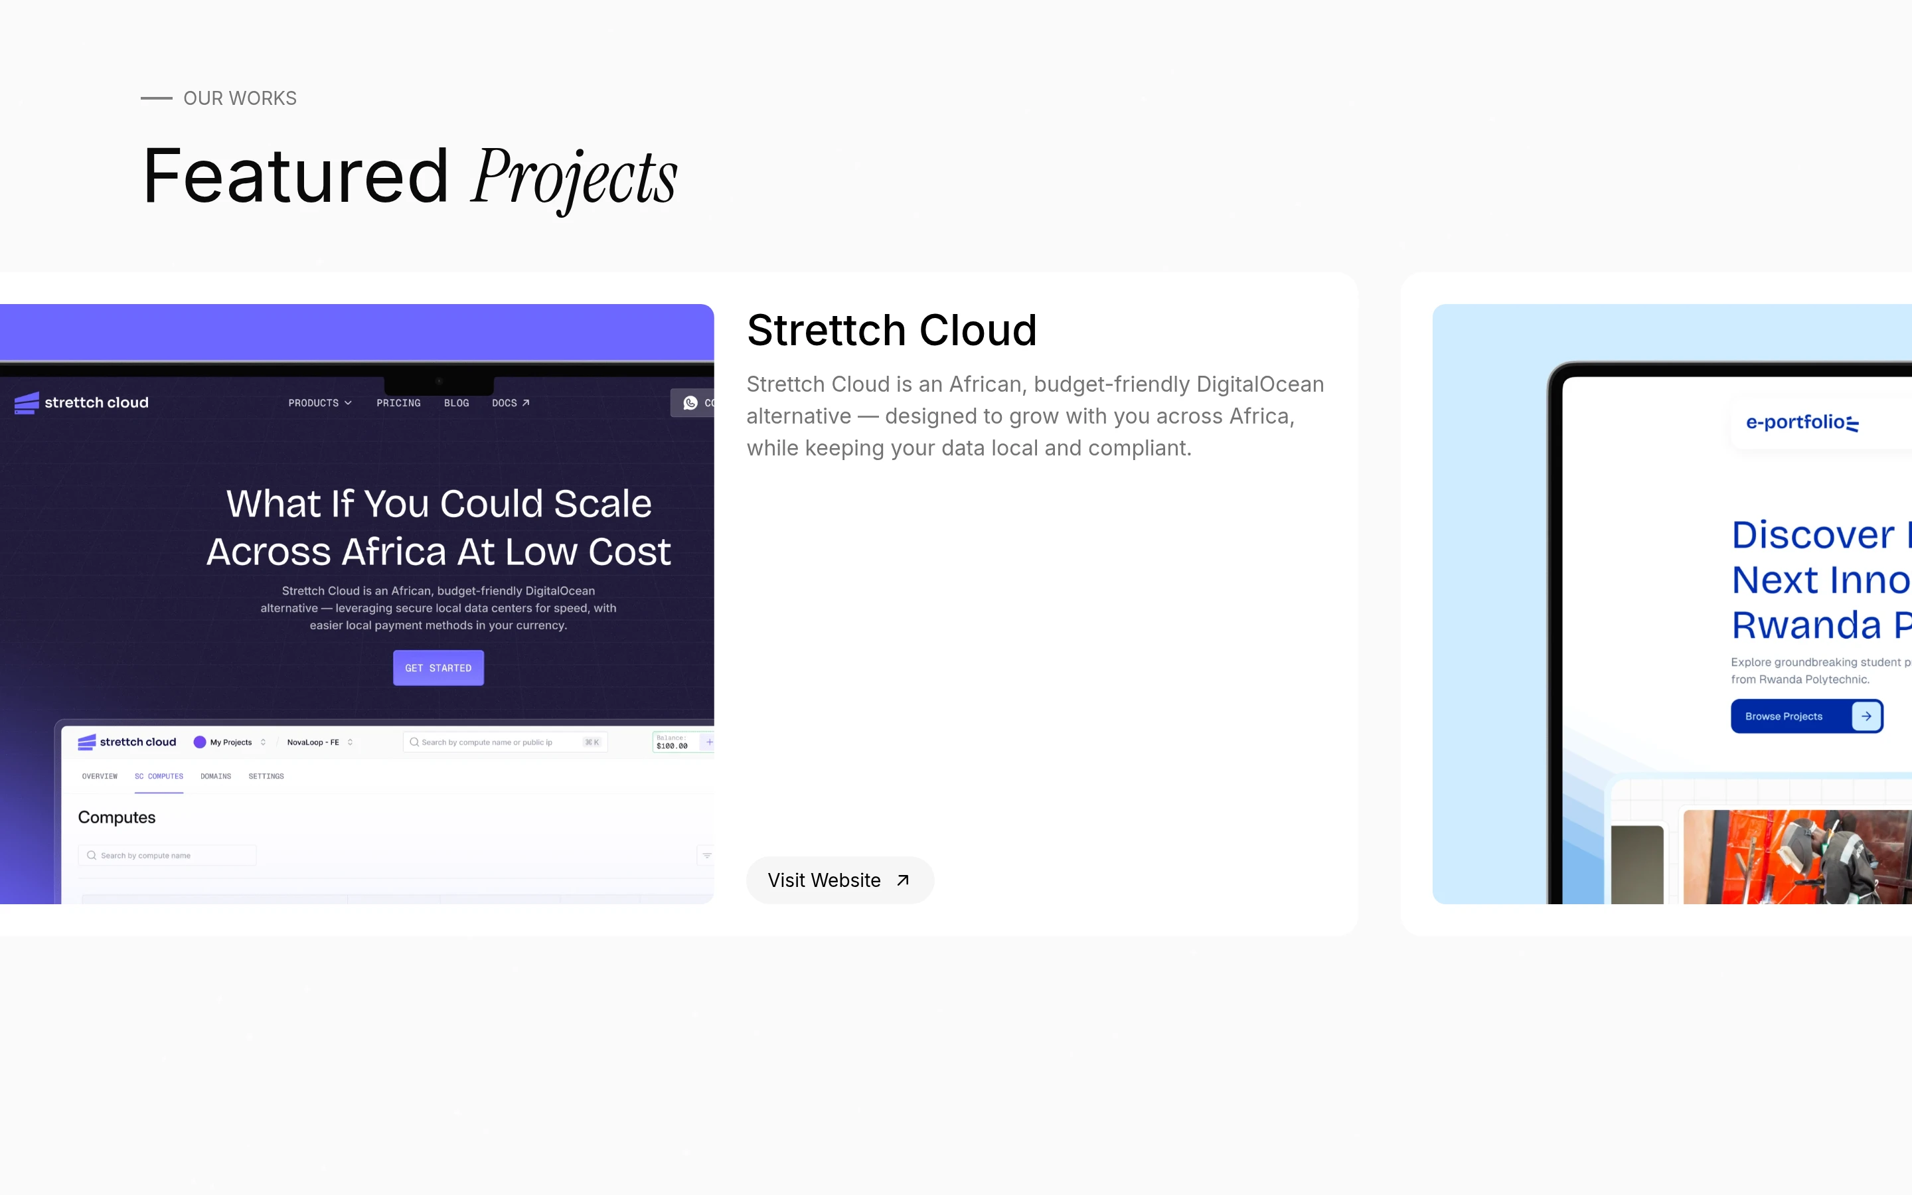Click the Browse Projects button in the e-portfolio preview
The width and height of the screenshot is (1912, 1195).
tap(1807, 716)
